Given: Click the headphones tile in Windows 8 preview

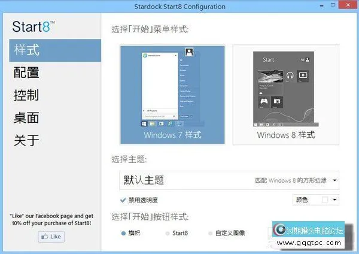Looking at the screenshot, I should 290,76.
